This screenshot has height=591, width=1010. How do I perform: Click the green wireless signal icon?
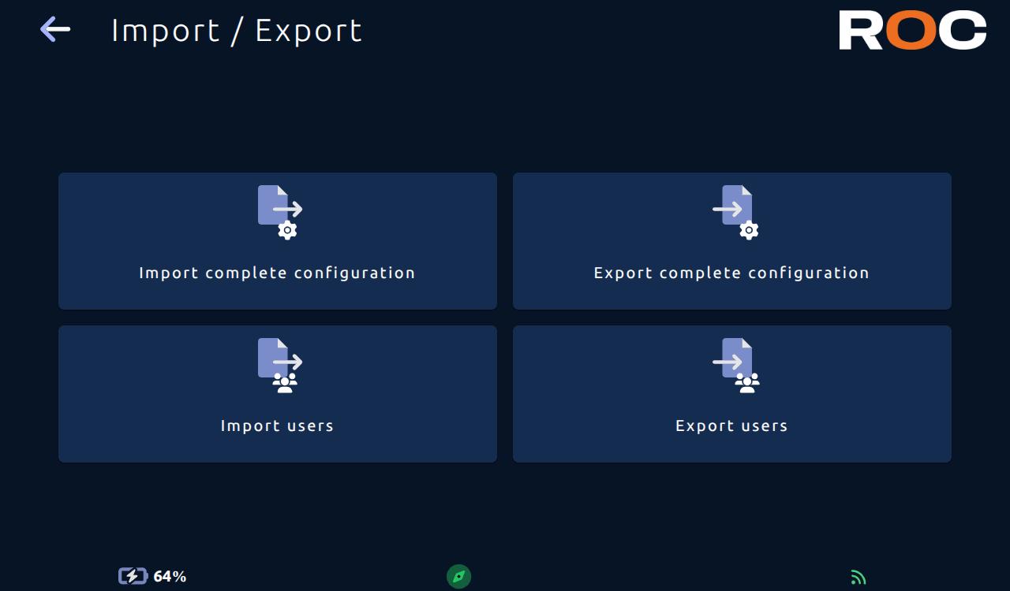point(858,578)
